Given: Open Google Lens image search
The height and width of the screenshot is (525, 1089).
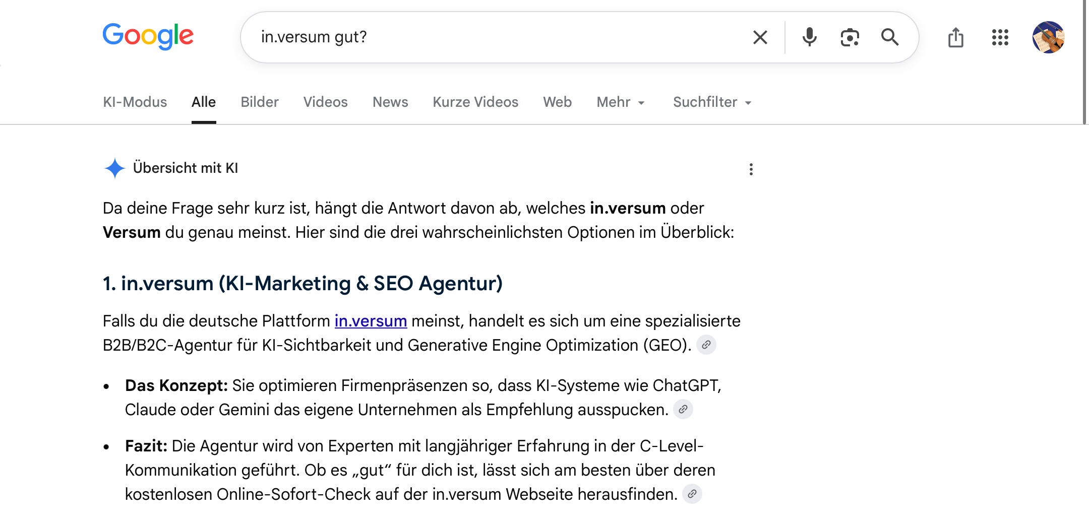Looking at the screenshot, I should (850, 37).
